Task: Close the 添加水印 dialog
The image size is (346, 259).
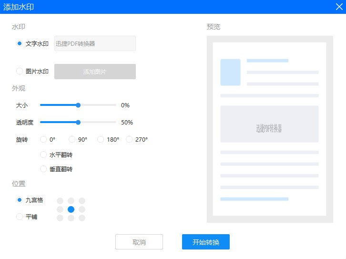Action: tap(339, 7)
